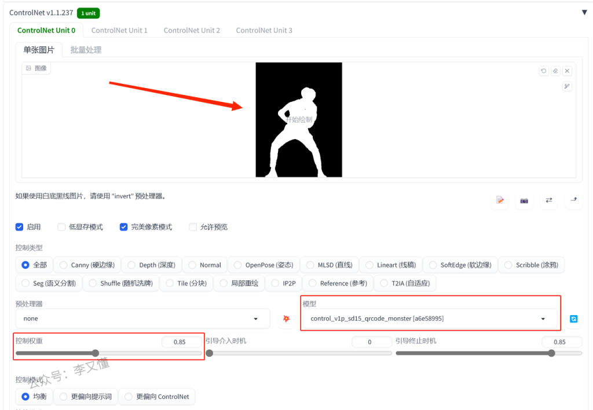
Task: Click the undo icon in image panel
Action: (x=543, y=71)
